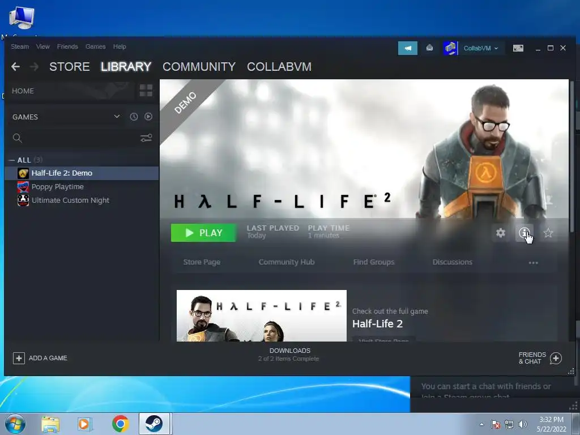
Task: Sort library by recent activity clock icon
Action: click(134, 117)
